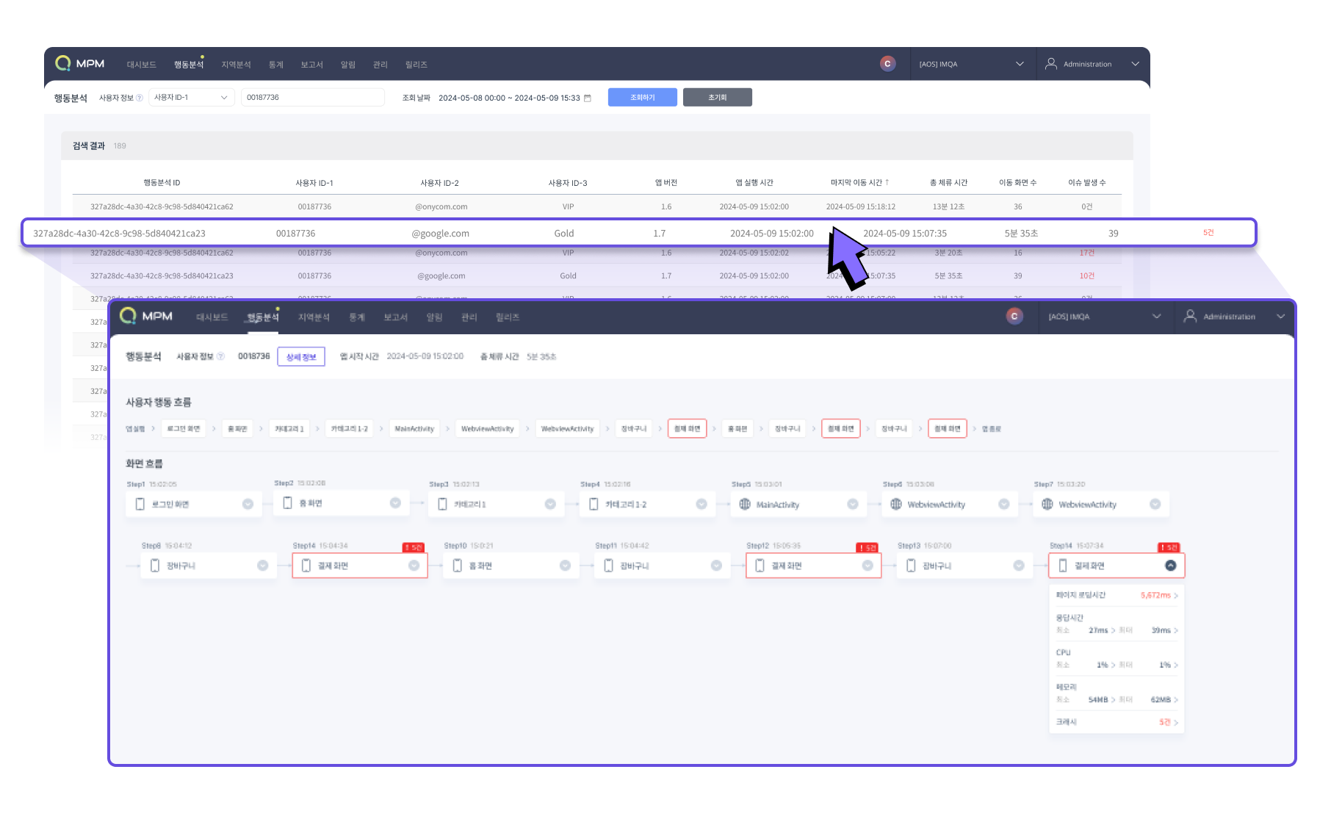1331x833 pixels.
Task: Click the phone icon in Step3 카테고리 1 card
Action: click(442, 504)
